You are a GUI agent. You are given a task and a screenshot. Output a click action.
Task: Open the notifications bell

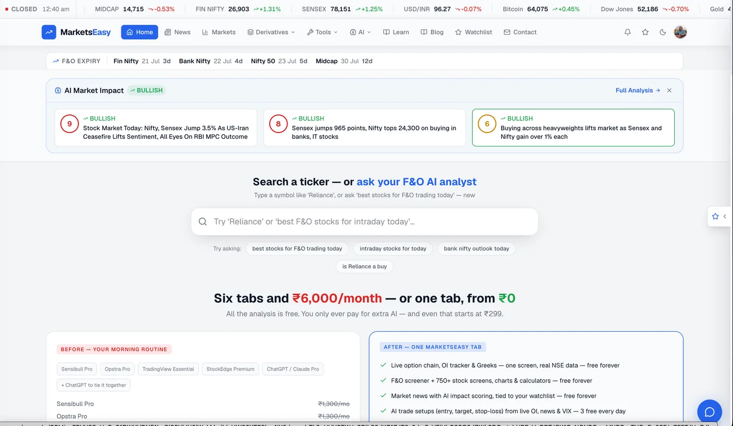tap(628, 32)
